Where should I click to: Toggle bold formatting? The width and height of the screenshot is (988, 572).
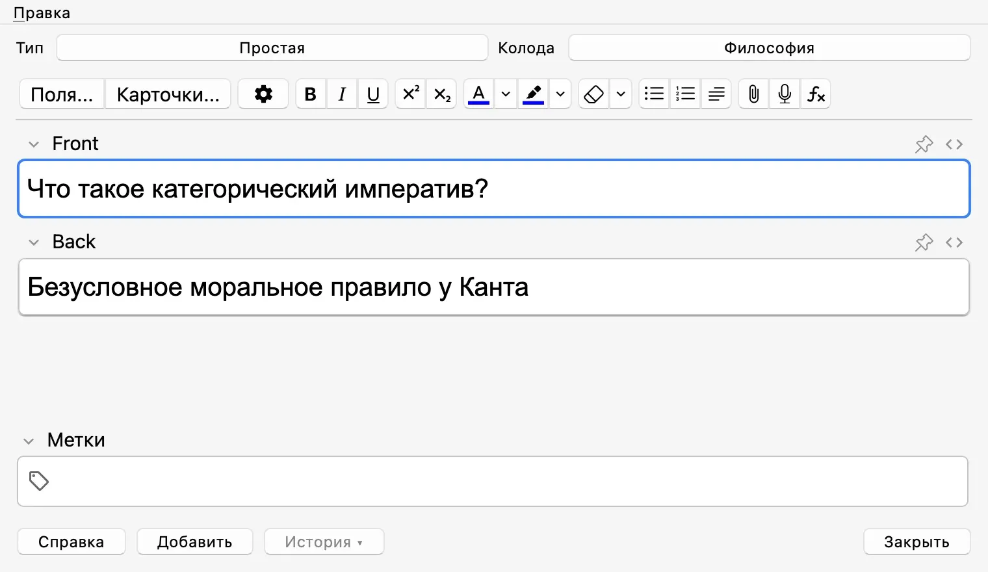[x=311, y=94]
